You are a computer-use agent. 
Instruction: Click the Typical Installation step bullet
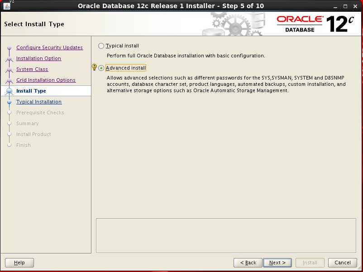pyautogui.click(x=9, y=102)
